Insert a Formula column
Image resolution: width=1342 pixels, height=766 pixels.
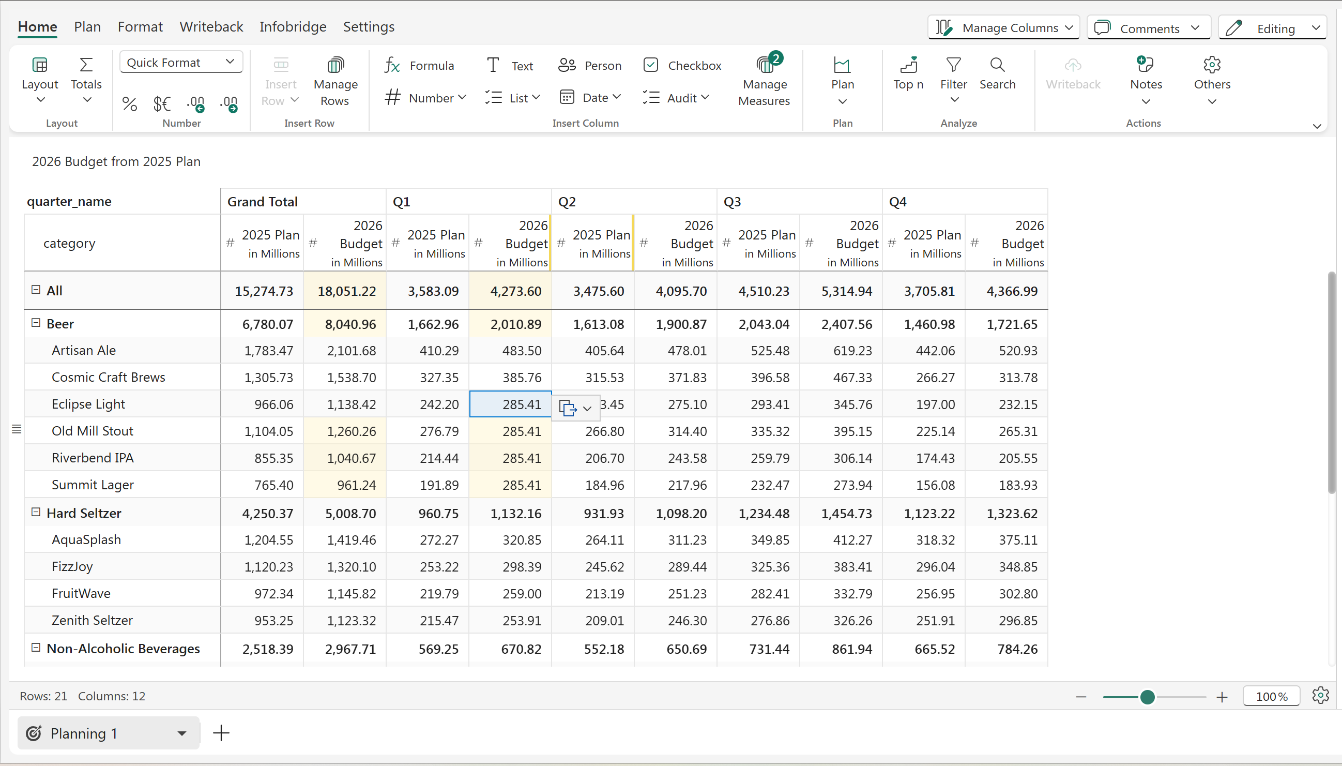[419, 65]
